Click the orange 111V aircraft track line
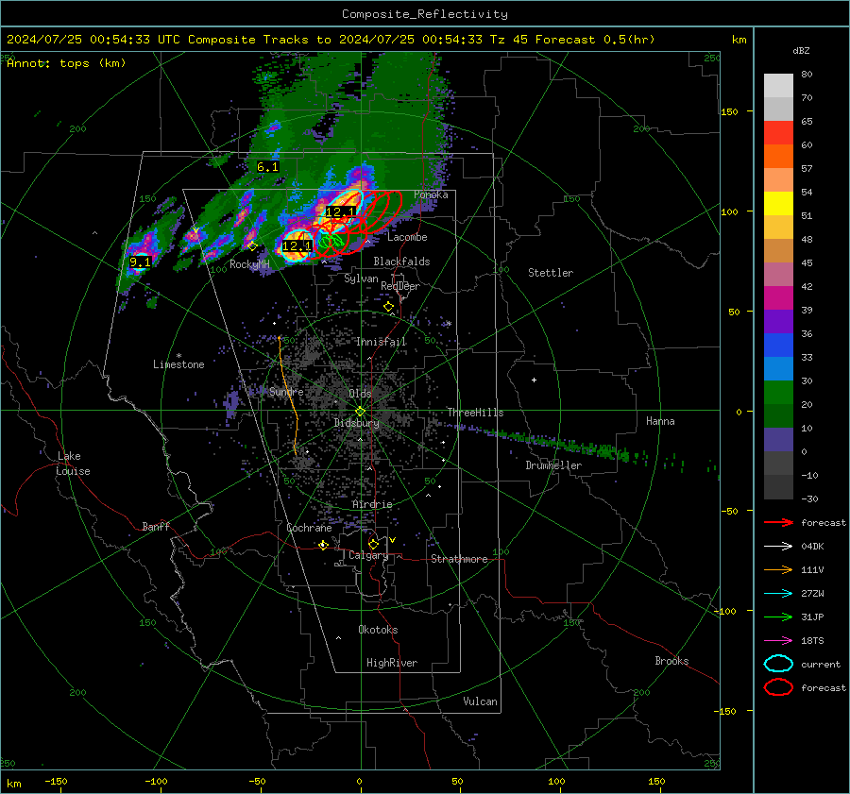850x794 pixels. [x=289, y=397]
